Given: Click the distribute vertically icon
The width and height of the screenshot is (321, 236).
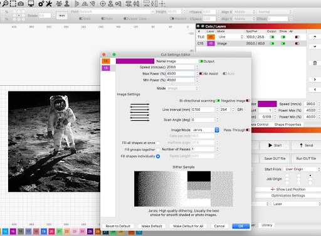Looking at the screenshot, I should [x=136, y=4].
